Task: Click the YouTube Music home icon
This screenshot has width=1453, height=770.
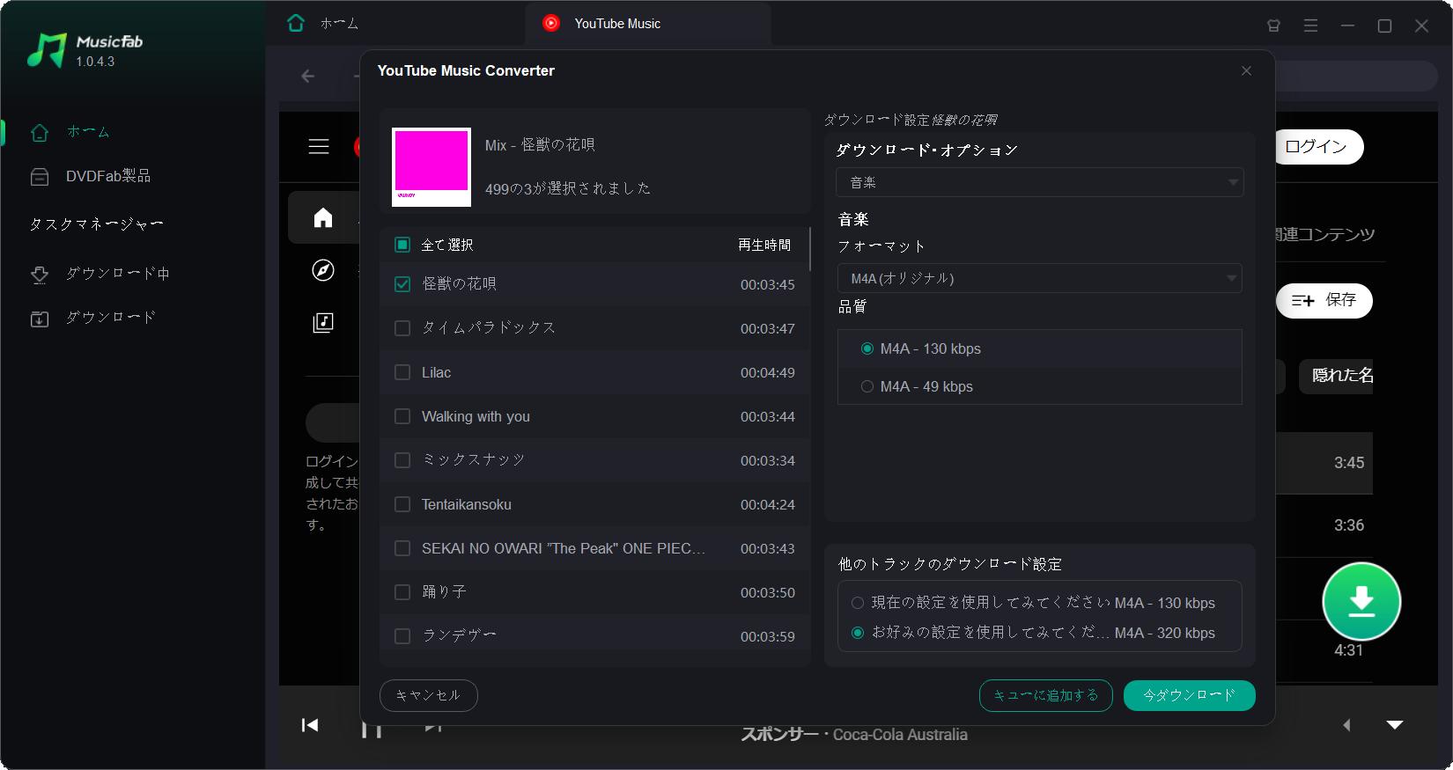Action: 323,217
